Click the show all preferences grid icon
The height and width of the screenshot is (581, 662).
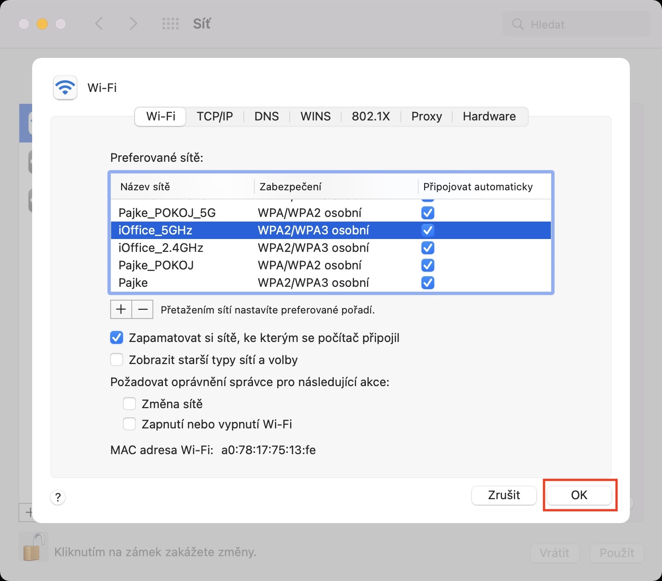pos(171,24)
